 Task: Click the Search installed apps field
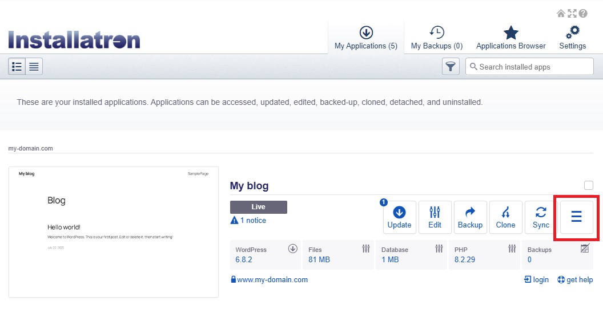point(529,67)
